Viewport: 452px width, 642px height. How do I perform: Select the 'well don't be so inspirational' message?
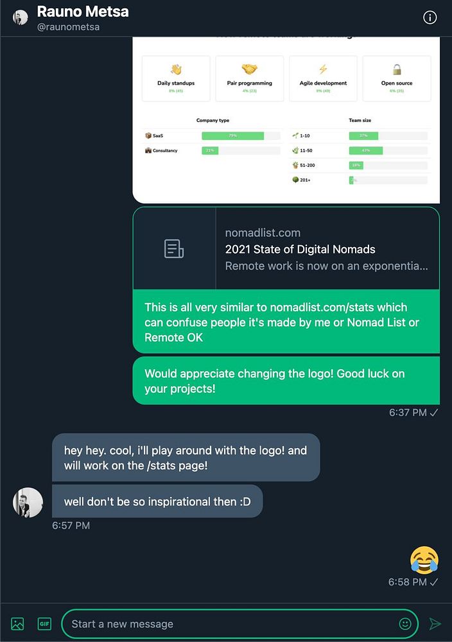coord(157,501)
